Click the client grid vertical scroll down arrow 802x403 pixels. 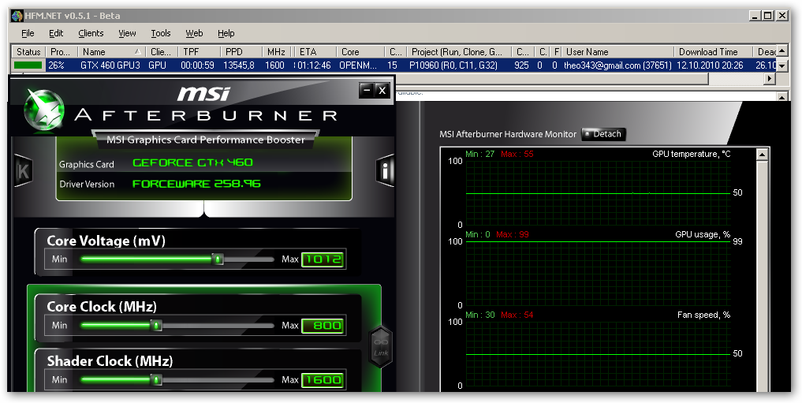click(x=781, y=66)
